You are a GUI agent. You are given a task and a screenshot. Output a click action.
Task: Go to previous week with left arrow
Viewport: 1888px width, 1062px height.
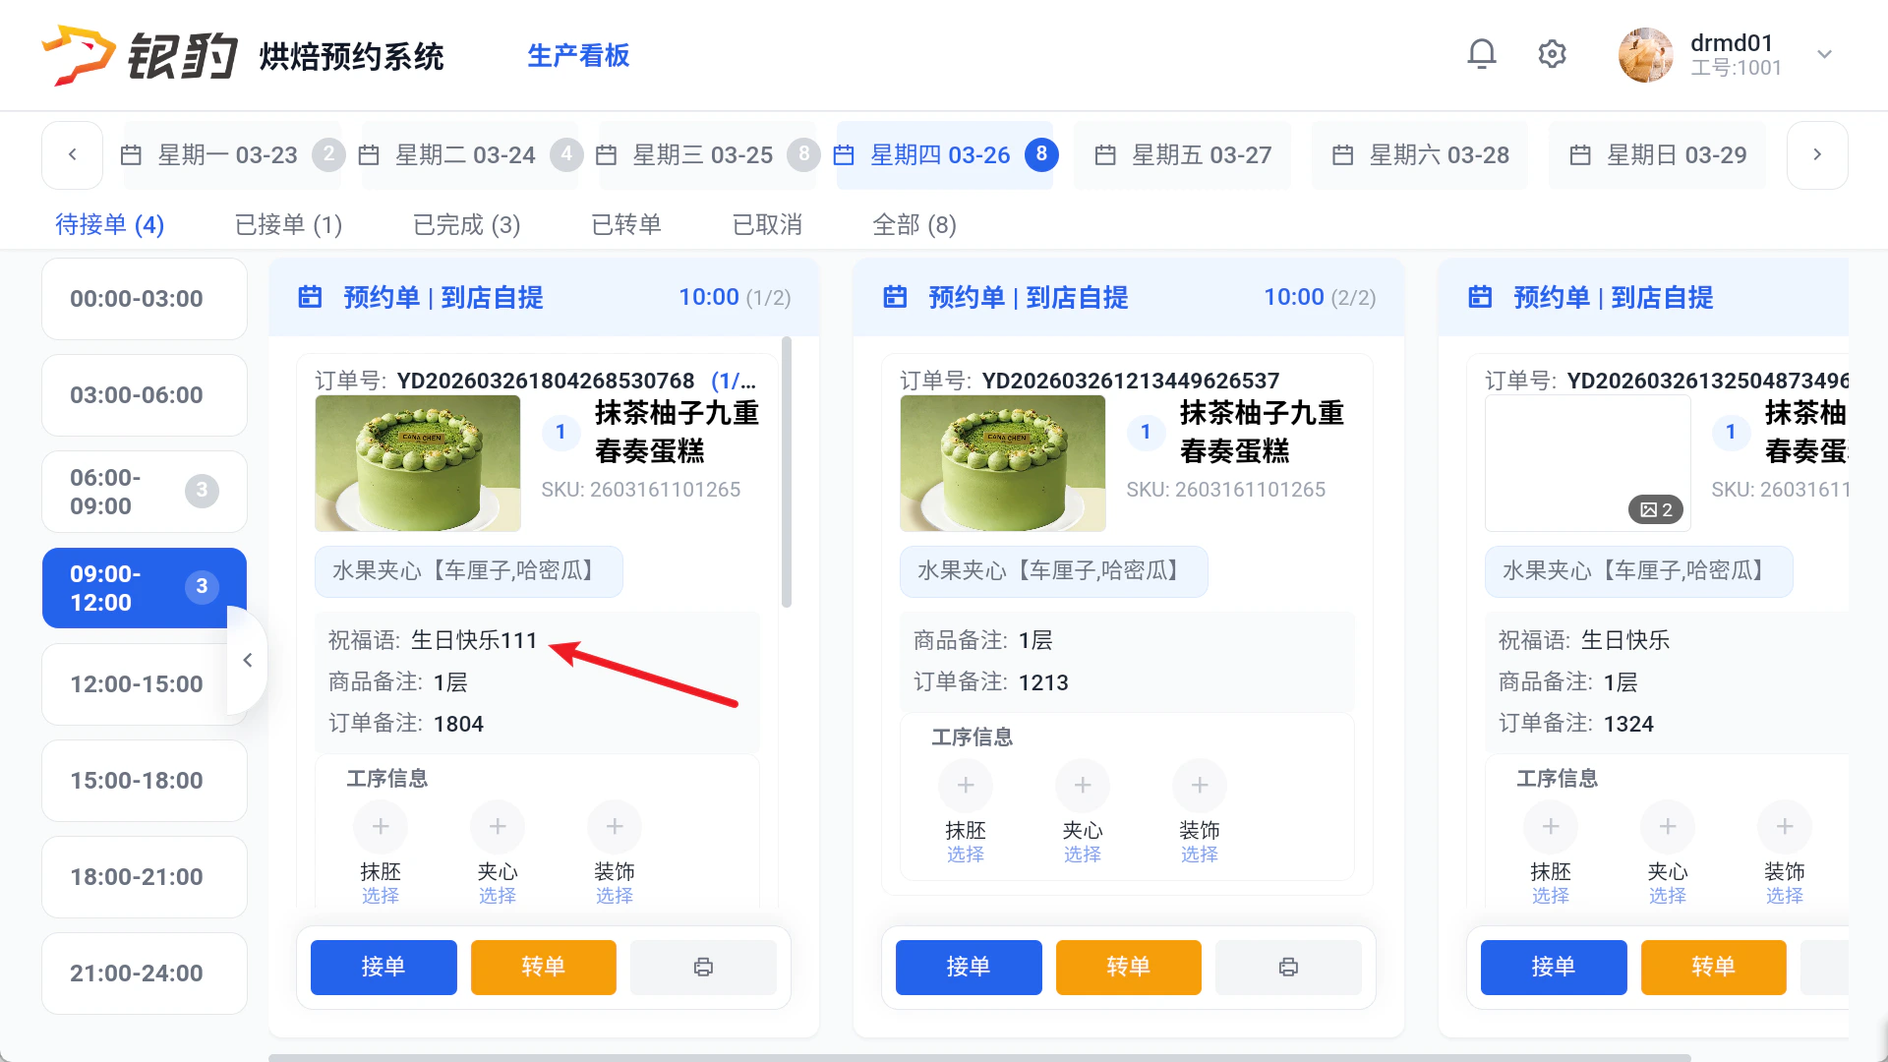coord(72,154)
